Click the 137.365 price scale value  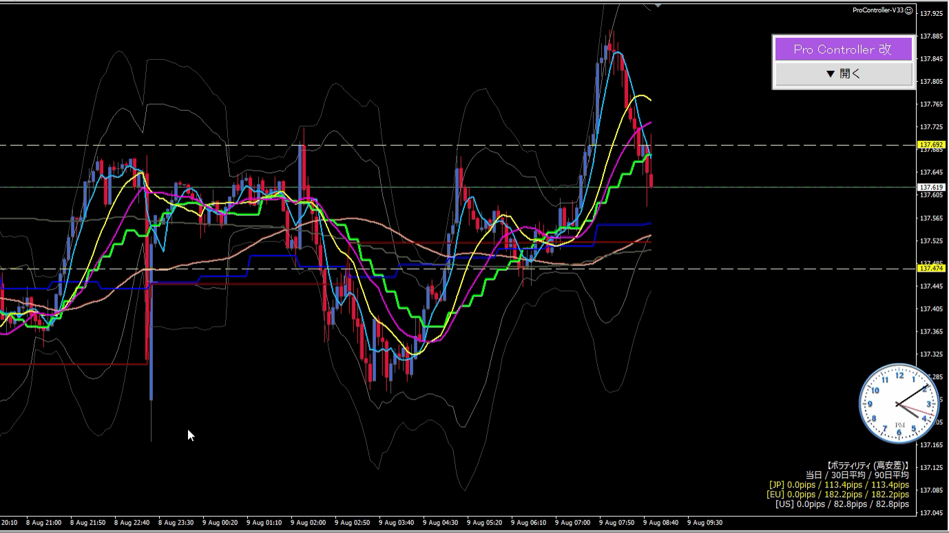click(931, 331)
